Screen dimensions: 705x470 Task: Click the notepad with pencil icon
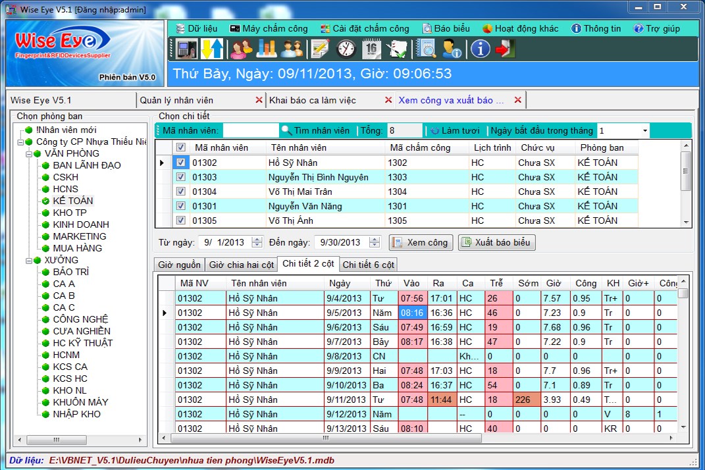(x=320, y=49)
